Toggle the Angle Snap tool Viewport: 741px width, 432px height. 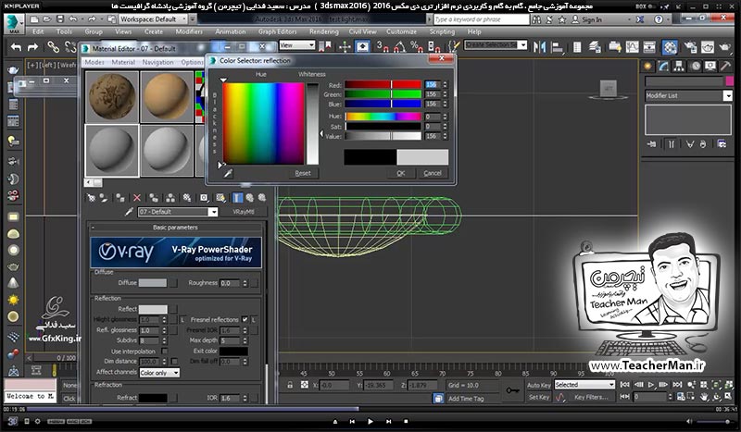(399, 46)
